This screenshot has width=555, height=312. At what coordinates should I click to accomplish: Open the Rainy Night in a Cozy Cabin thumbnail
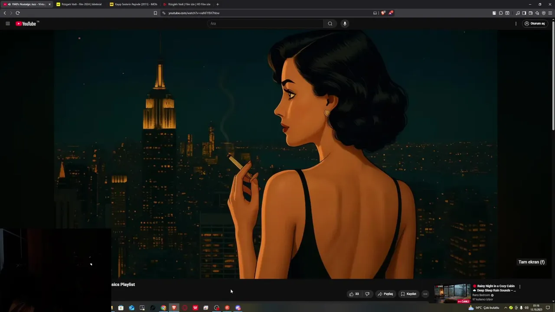(x=452, y=293)
